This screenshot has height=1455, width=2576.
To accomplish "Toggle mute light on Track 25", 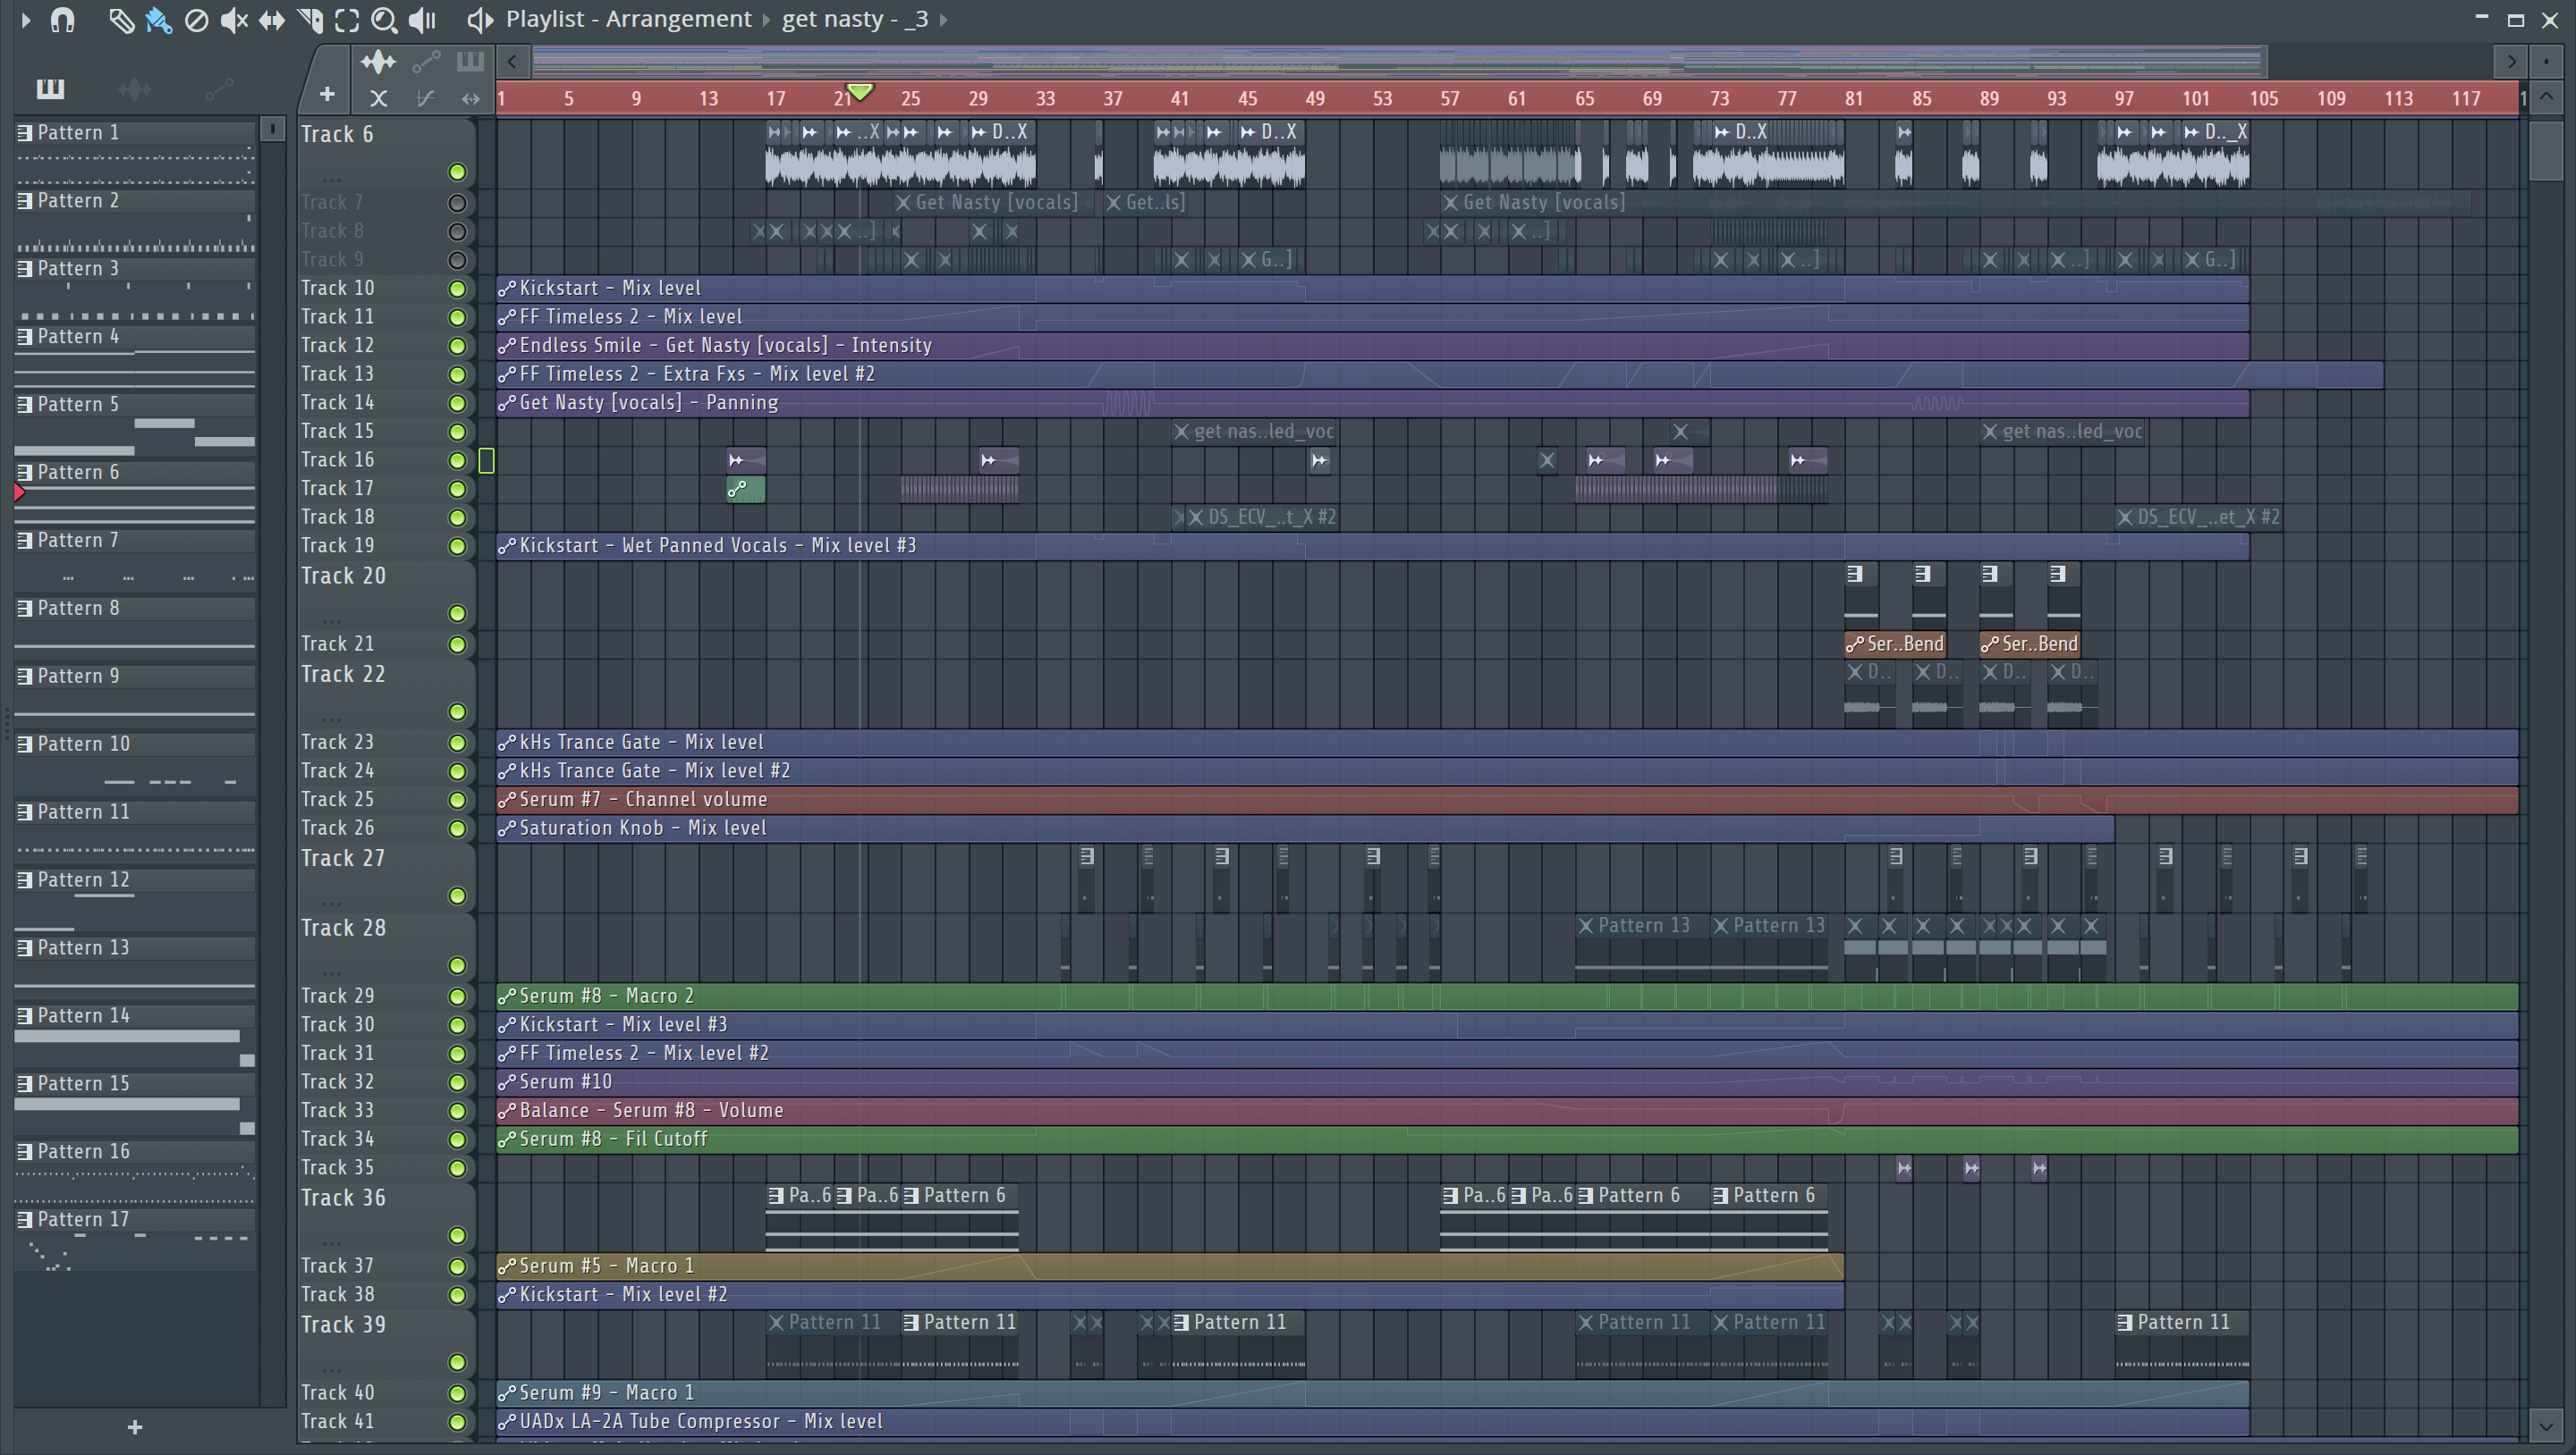I will click(x=457, y=801).
